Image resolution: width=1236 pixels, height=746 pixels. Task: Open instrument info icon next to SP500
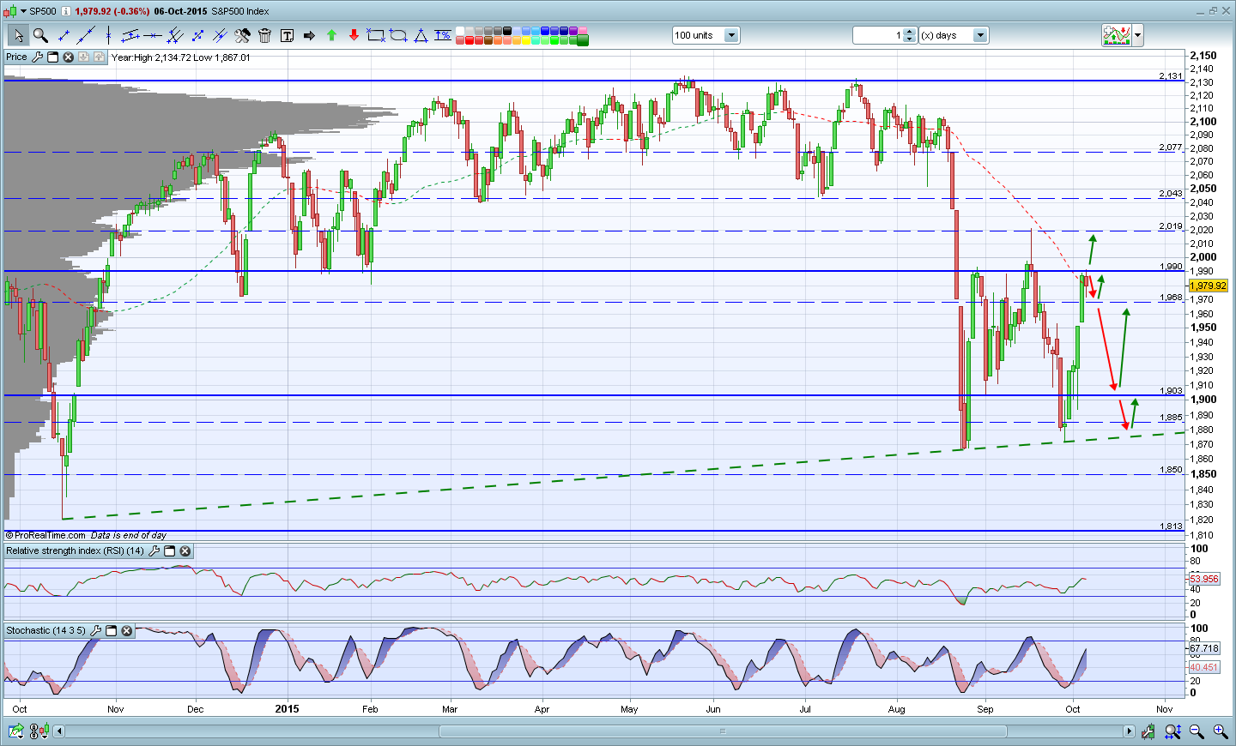[x=66, y=11]
